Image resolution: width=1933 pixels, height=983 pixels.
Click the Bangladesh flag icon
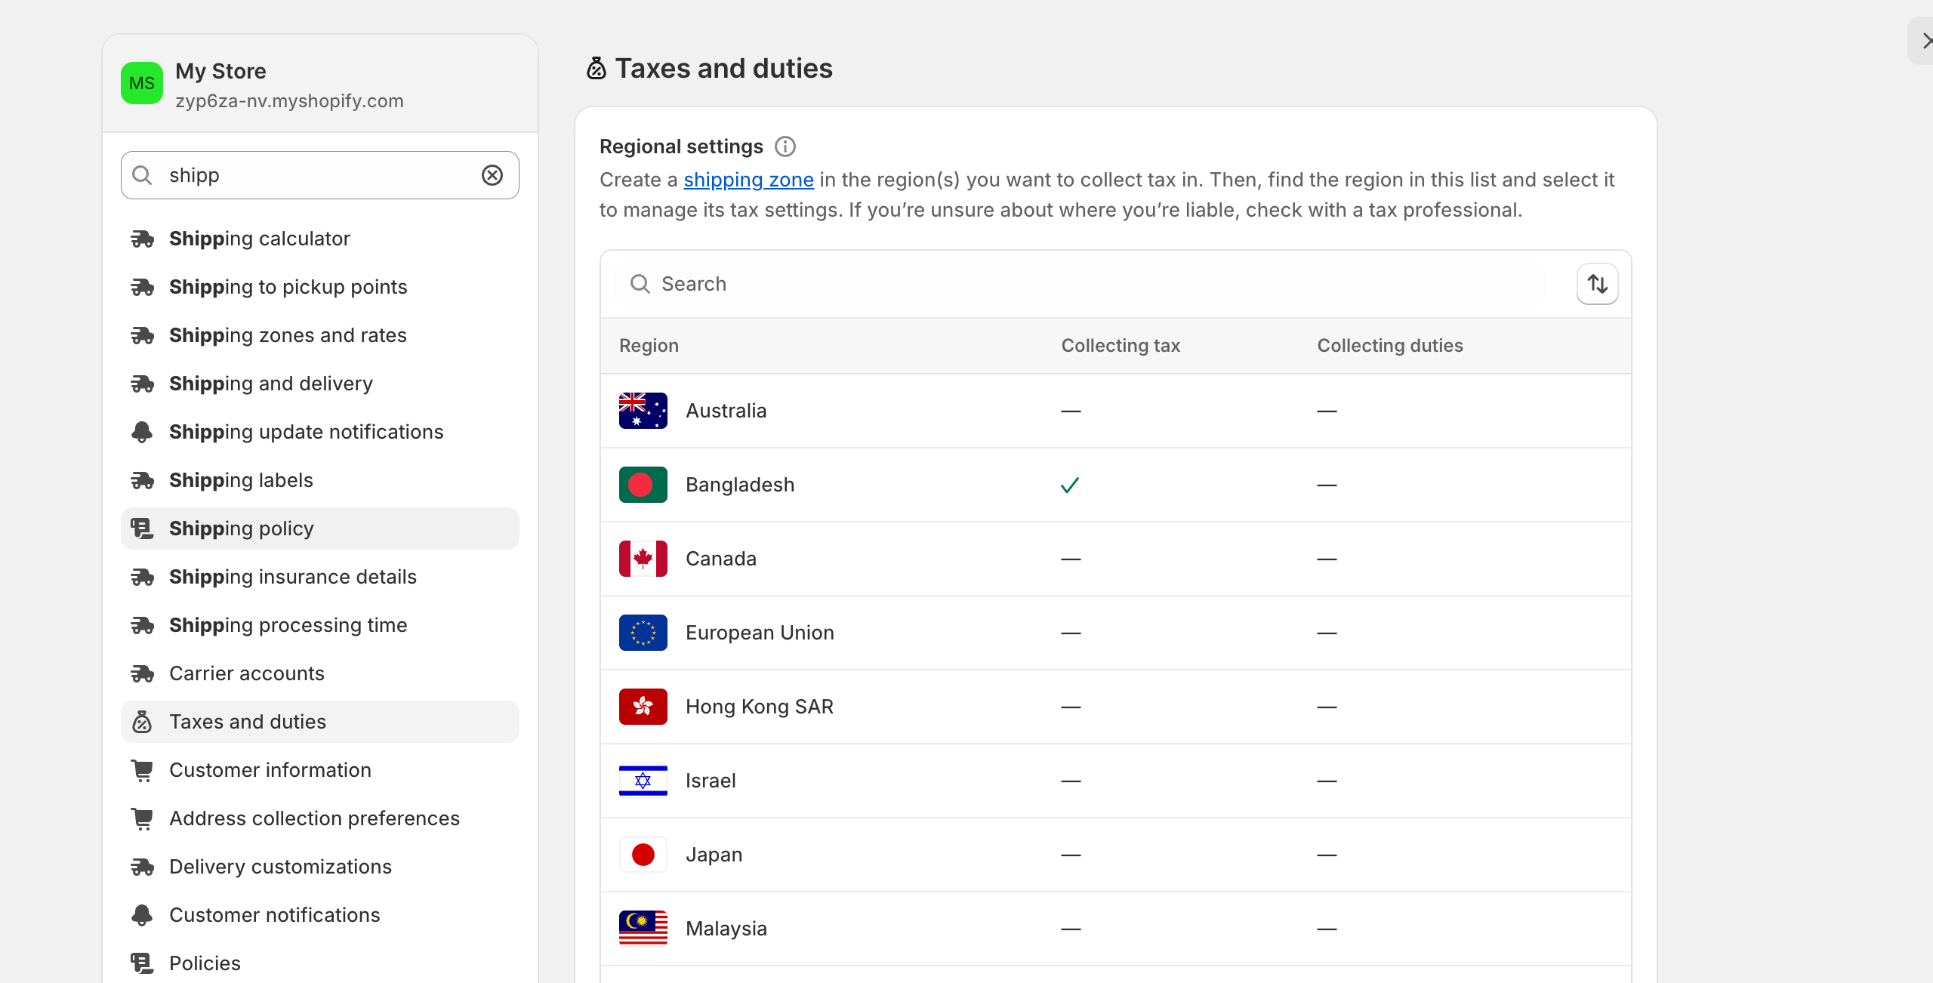(x=643, y=485)
